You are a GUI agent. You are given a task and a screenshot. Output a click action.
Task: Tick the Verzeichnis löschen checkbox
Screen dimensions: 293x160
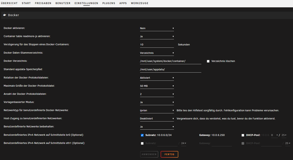point(208,61)
